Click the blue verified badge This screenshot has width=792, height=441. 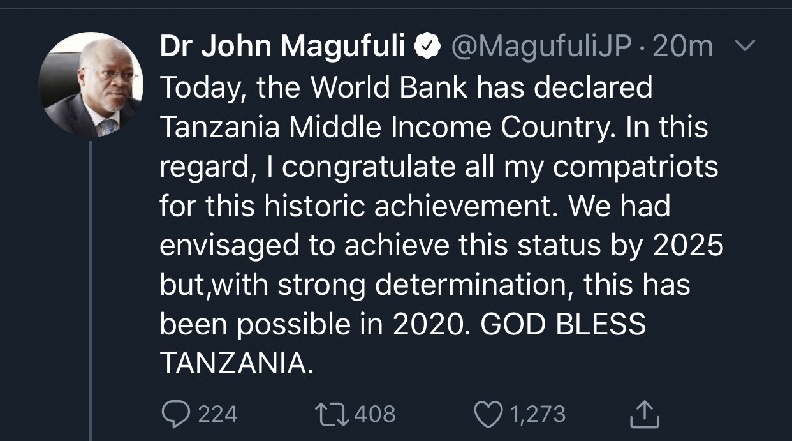427,46
